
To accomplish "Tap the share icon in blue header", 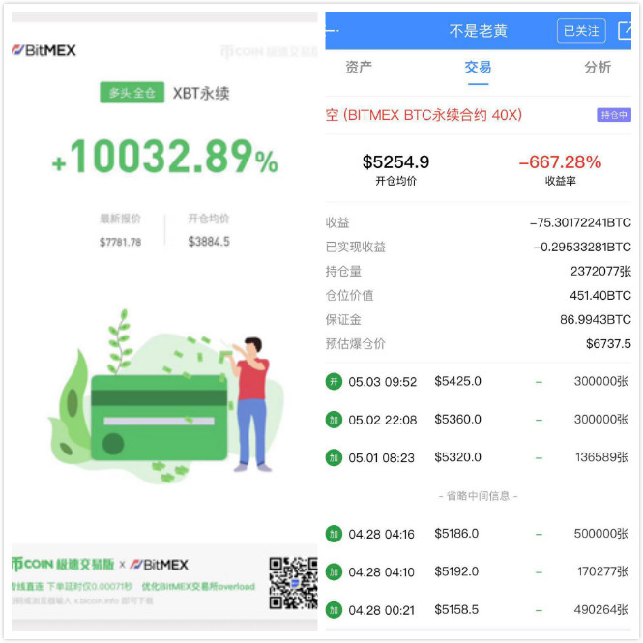I will click(x=625, y=31).
